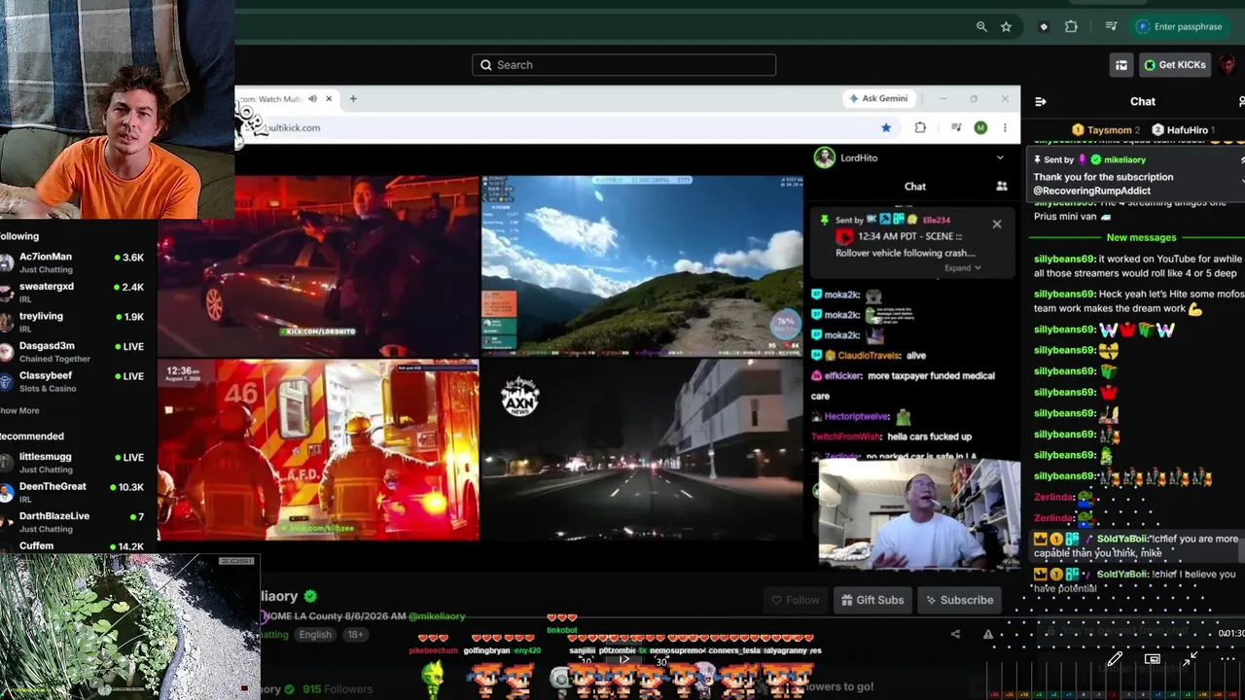The image size is (1245, 700).
Task: Share the stream with the share icon
Action: [x=955, y=635]
